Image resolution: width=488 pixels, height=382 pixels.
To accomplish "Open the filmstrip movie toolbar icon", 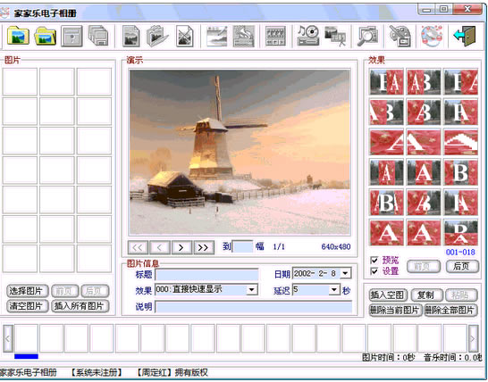I will [x=275, y=36].
